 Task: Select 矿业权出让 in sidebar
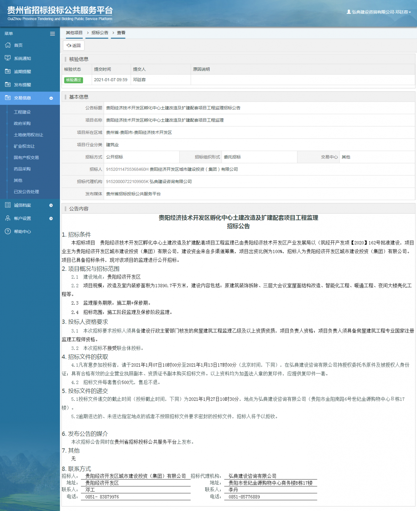(x=24, y=146)
